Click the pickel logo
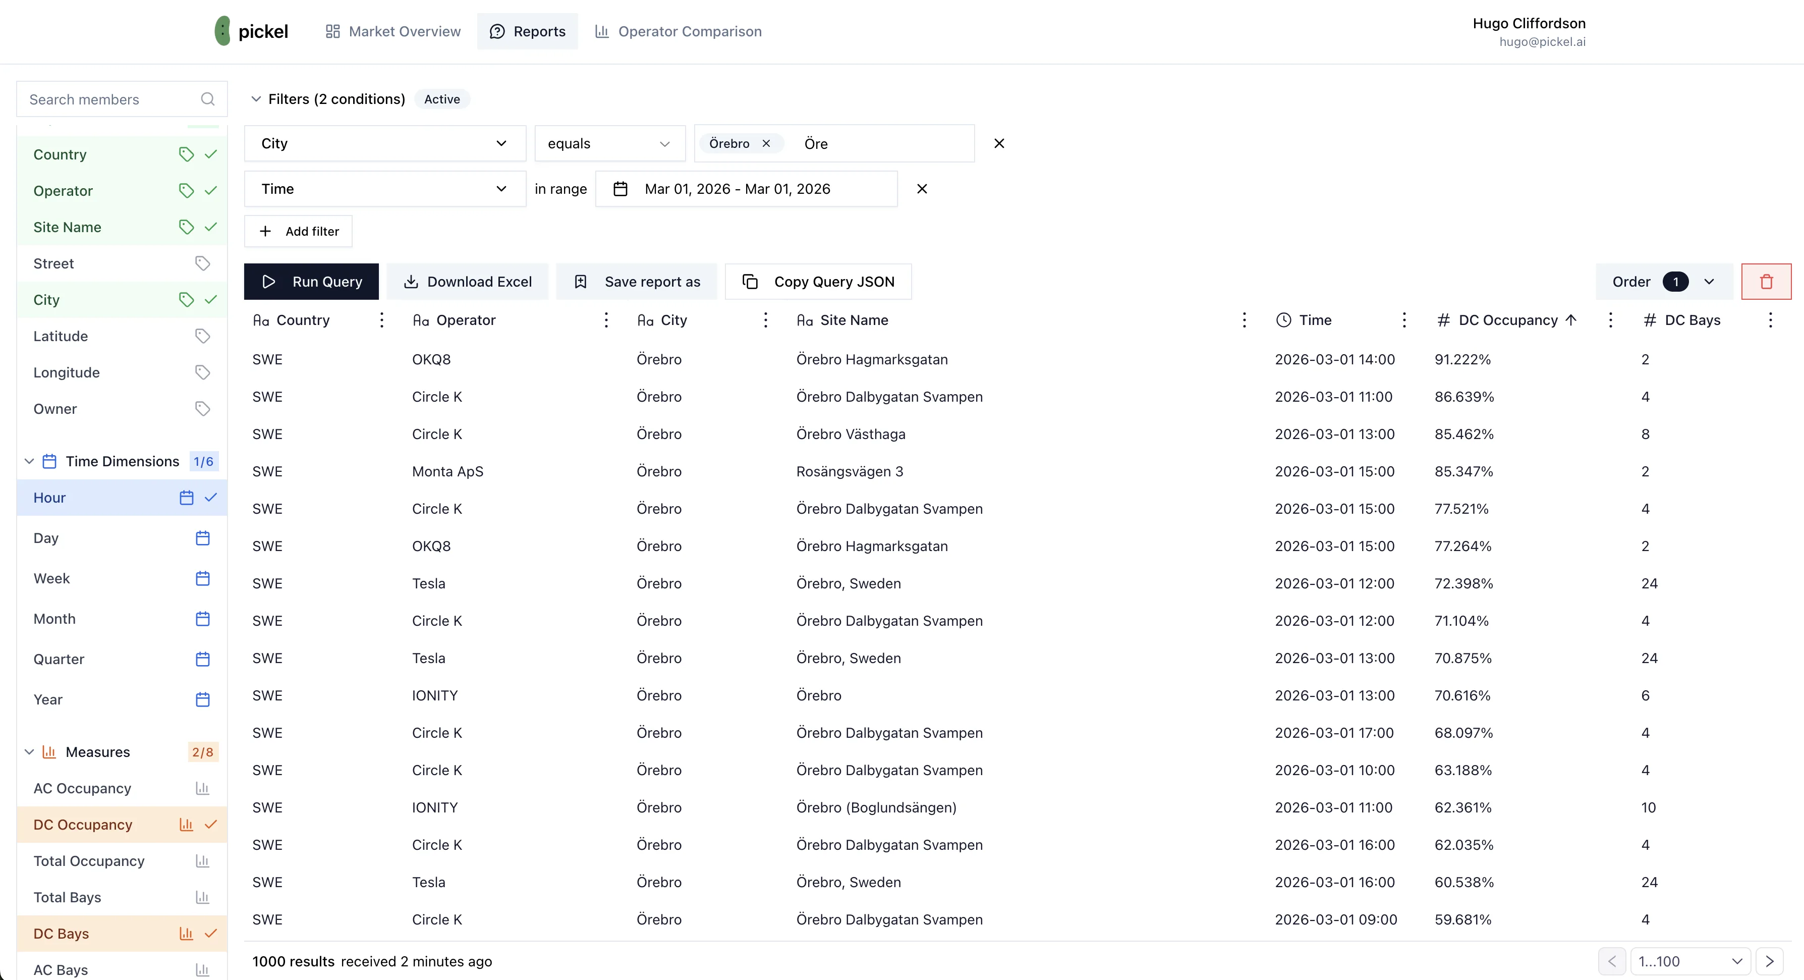 pyautogui.click(x=251, y=31)
